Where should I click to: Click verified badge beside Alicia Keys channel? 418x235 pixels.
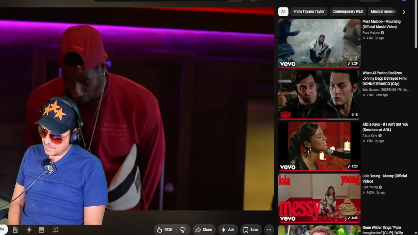[380, 135]
